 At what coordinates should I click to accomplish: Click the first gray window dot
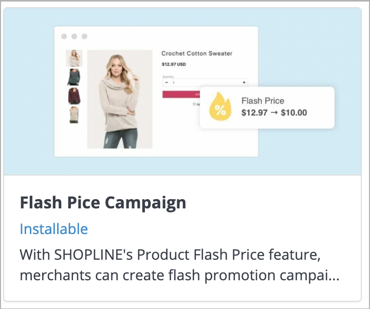tap(64, 36)
